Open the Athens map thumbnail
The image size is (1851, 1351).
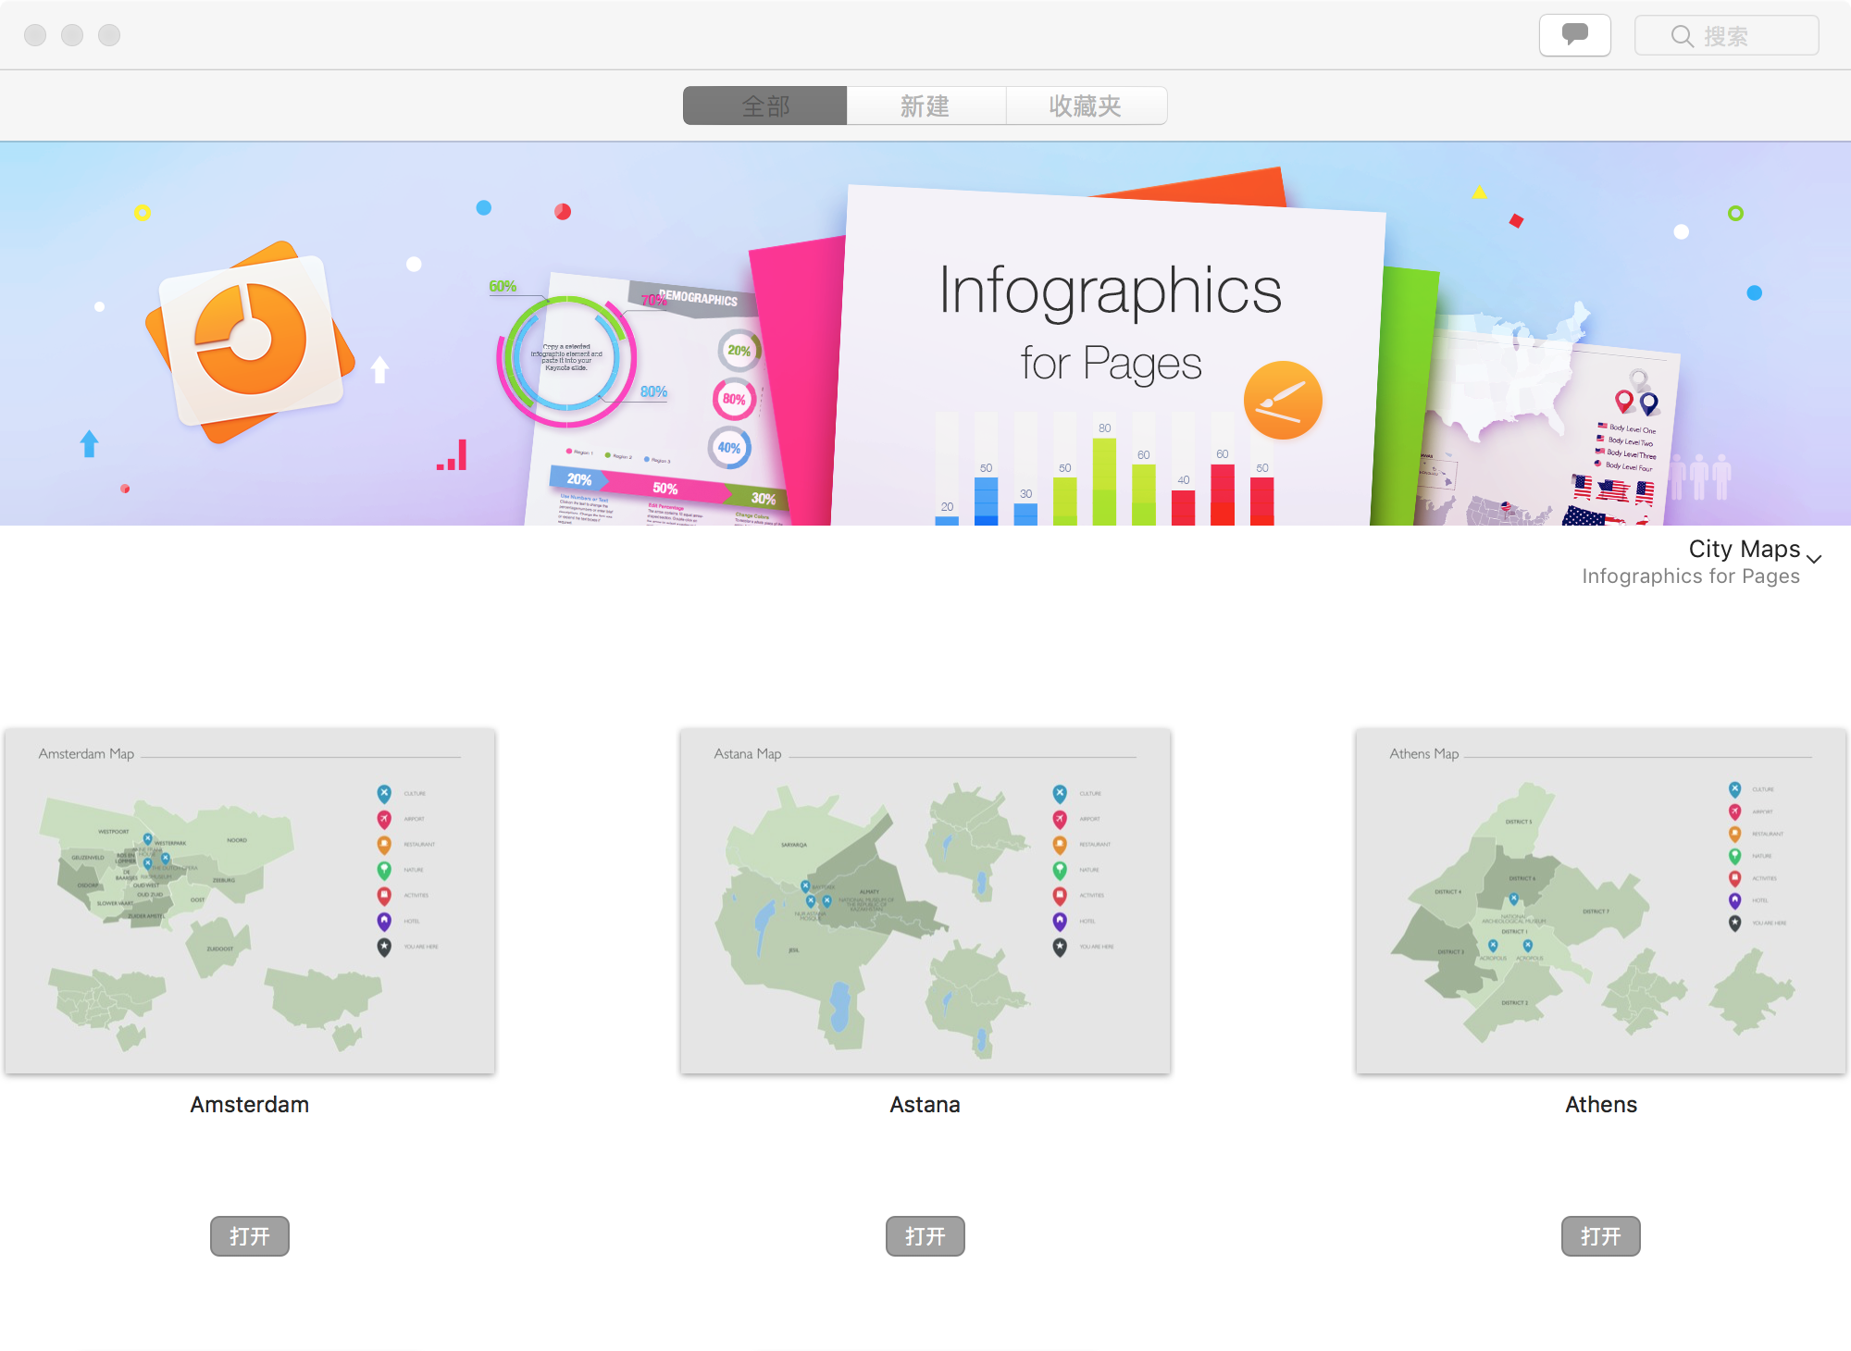1601,900
